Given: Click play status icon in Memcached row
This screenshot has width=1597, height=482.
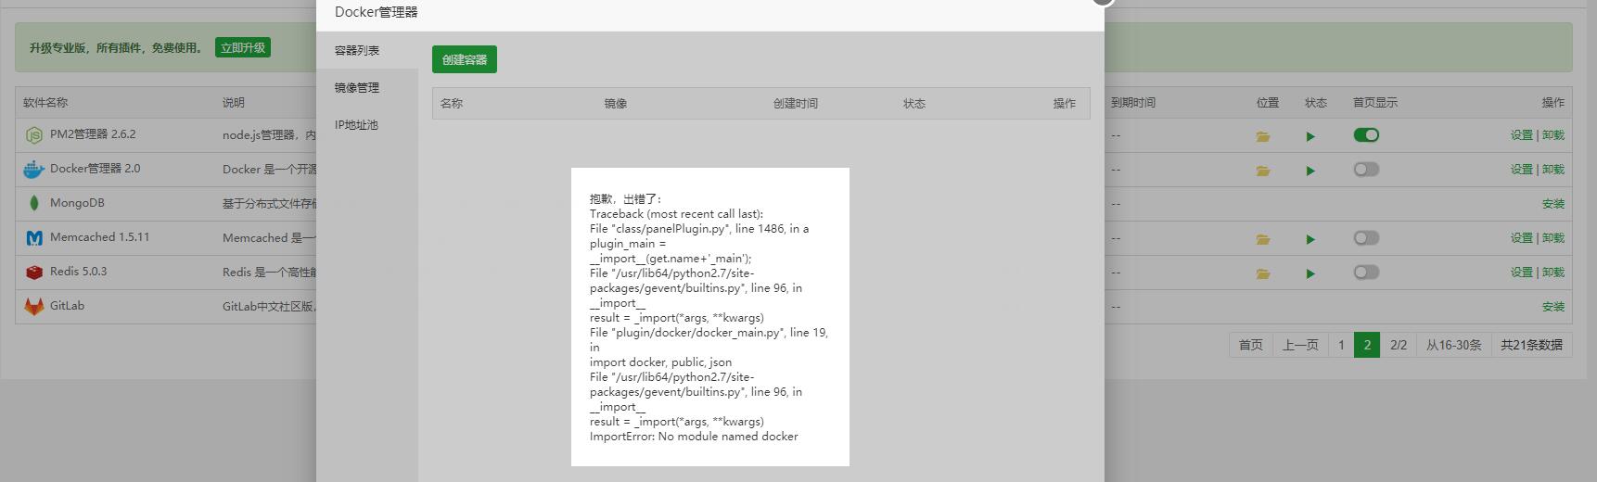Looking at the screenshot, I should [1310, 239].
